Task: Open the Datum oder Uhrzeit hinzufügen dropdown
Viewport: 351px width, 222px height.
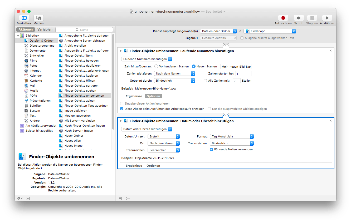Action: 147,129
